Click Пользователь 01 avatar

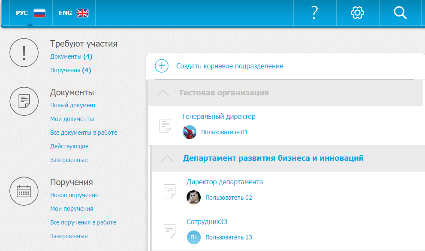click(x=190, y=132)
